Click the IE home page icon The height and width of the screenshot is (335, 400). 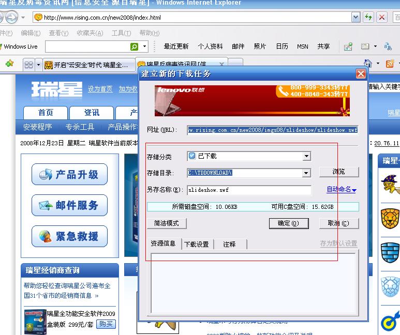[367, 63]
